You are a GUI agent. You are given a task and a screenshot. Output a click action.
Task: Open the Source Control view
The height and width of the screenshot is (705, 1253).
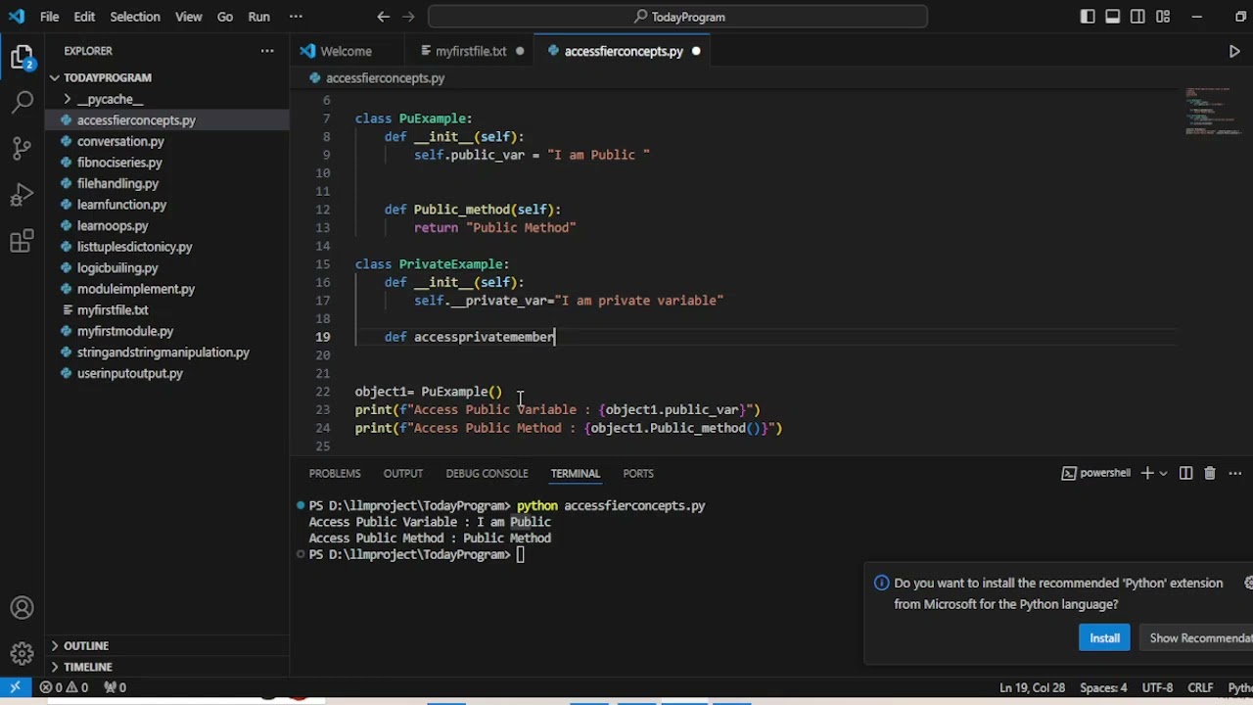pos(22,149)
